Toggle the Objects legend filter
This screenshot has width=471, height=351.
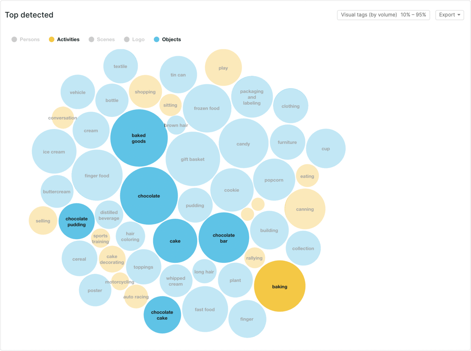coord(167,39)
